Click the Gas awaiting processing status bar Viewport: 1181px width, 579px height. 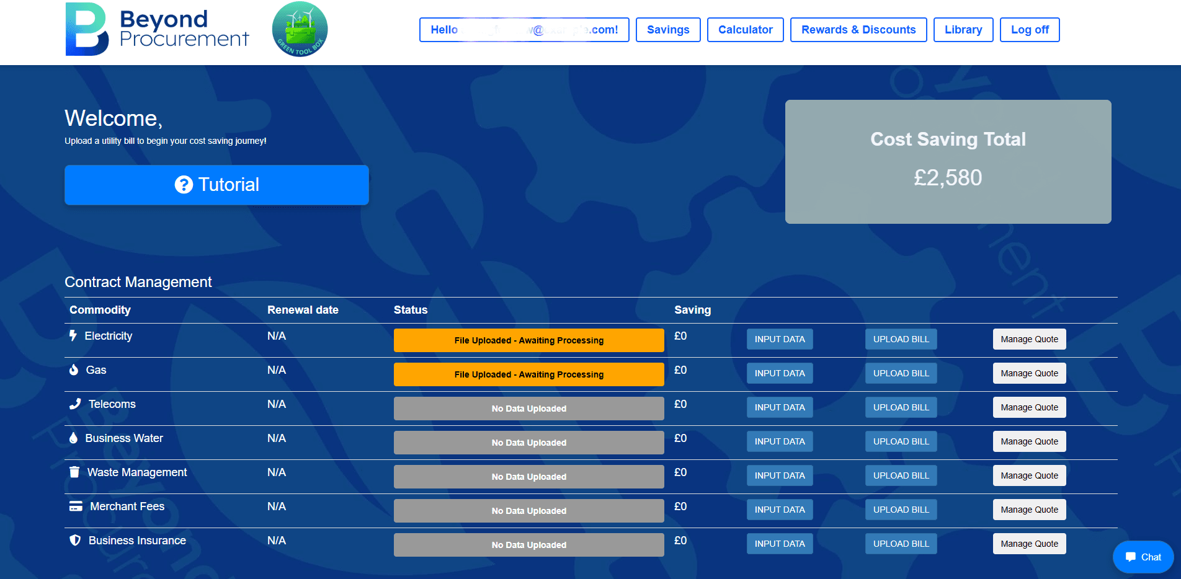528,374
